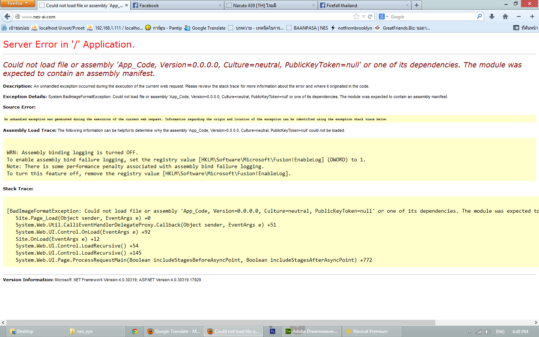
Task: Zoom out with the minus toolbar button
Action: 518,16
